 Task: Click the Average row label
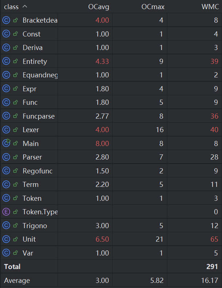click(x=17, y=281)
